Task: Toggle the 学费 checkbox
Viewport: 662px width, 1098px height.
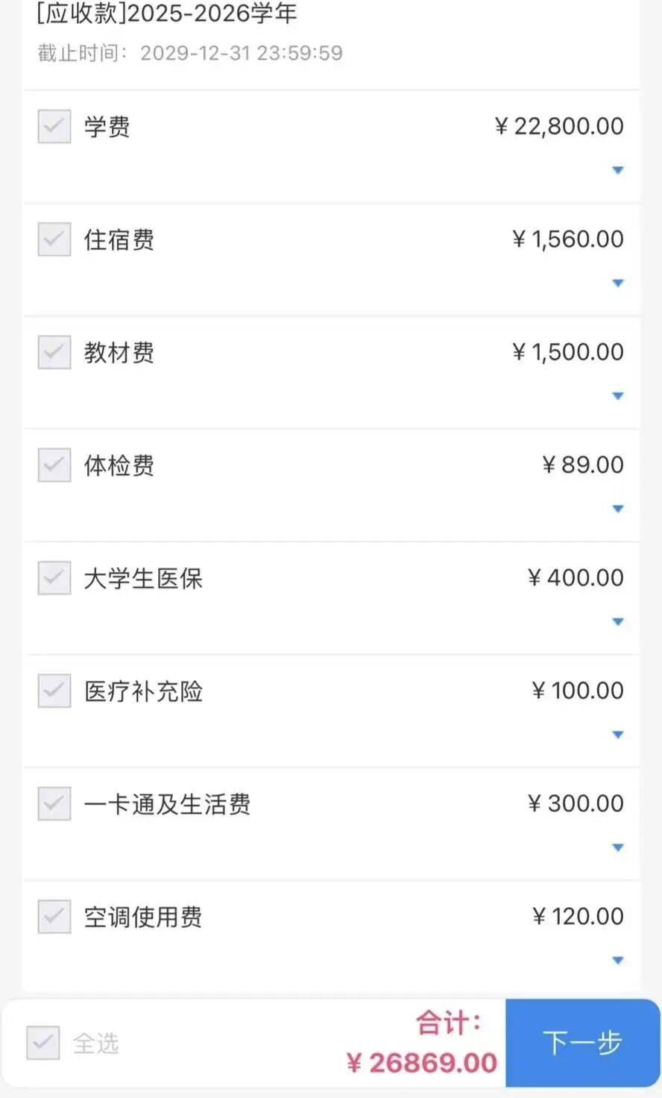Action: pyautogui.click(x=54, y=126)
